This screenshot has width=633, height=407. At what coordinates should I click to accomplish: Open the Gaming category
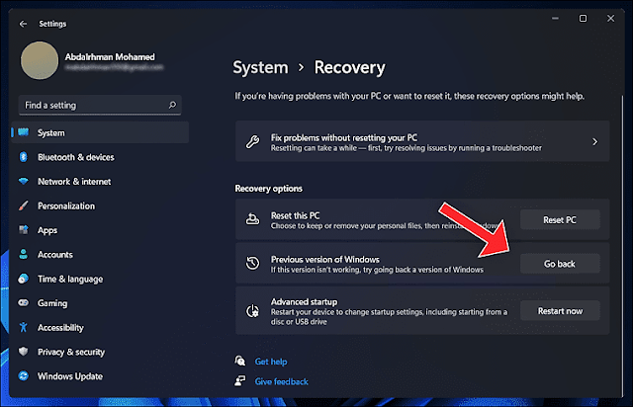coord(52,303)
